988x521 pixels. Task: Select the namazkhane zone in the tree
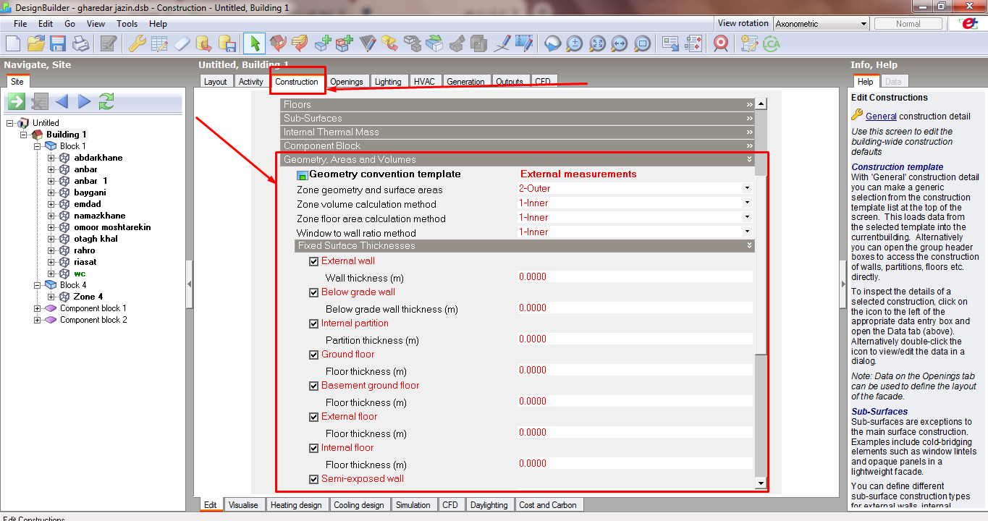click(x=99, y=216)
